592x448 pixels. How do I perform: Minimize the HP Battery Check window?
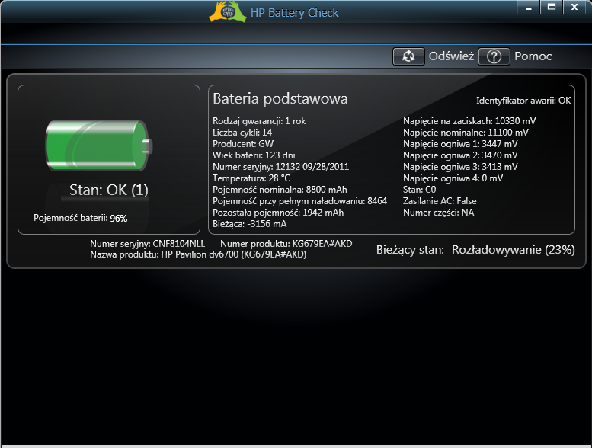(x=529, y=7)
